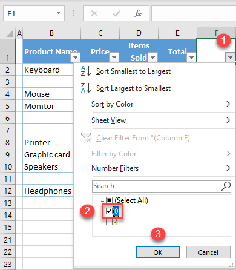This screenshot has width=236, height=270.
Task: Toggle the (Select All) checkbox
Action: tap(109, 200)
